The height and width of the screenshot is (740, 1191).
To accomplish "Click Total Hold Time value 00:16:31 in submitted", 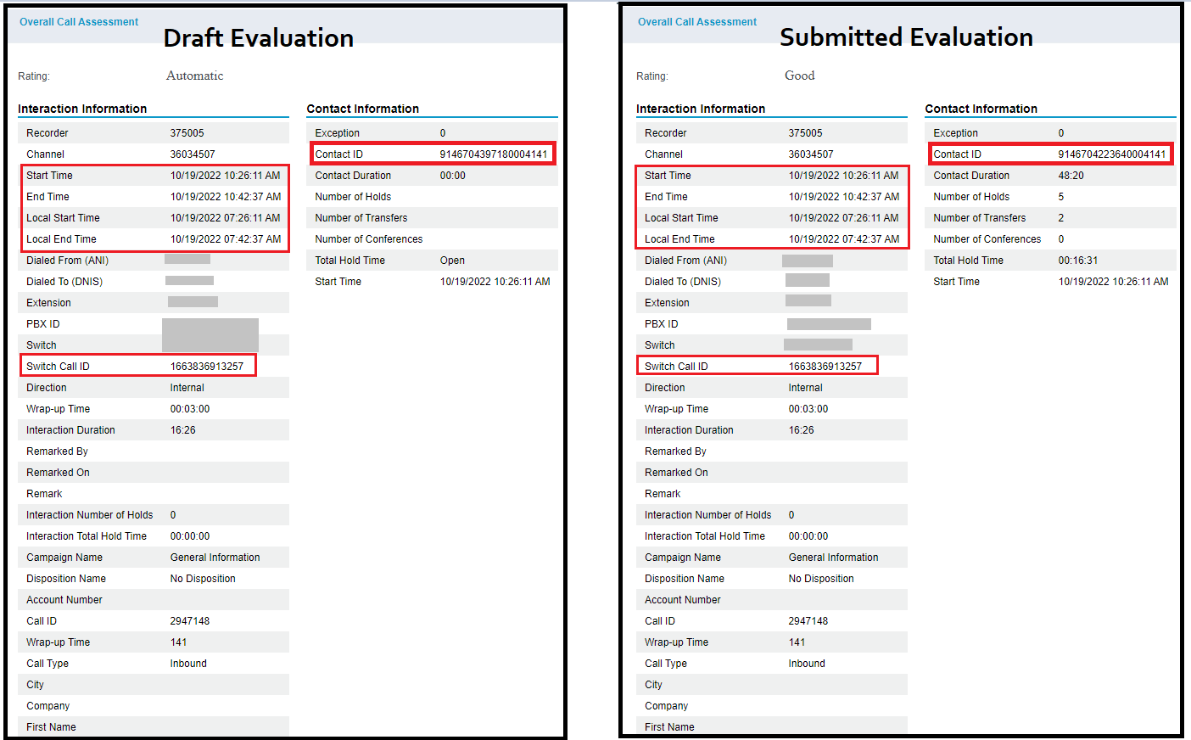I will click(1078, 261).
